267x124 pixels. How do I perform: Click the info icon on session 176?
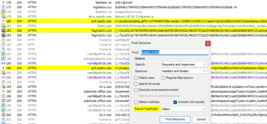[3, 3]
